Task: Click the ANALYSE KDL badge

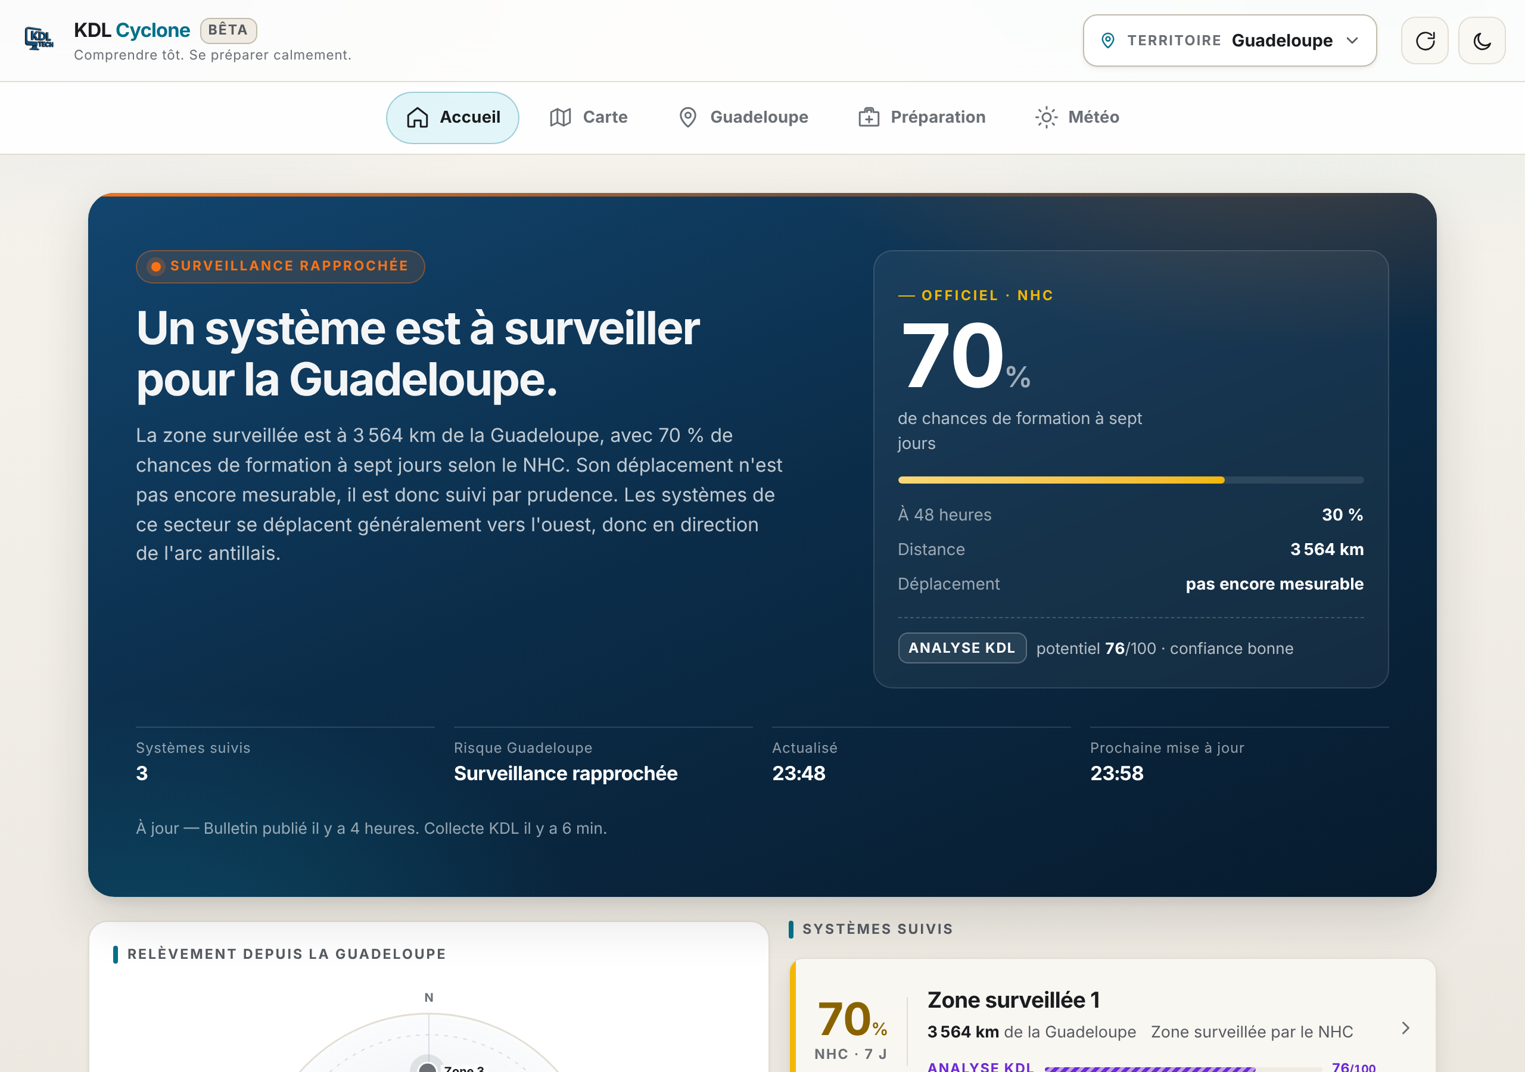Action: click(x=961, y=648)
